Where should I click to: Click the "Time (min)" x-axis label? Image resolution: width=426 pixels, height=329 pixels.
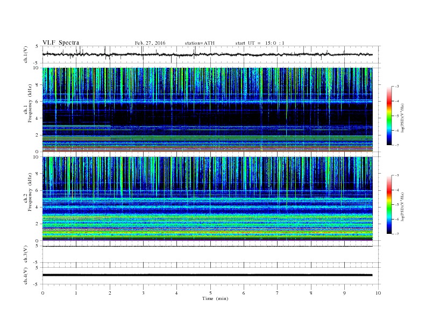pos(215,298)
